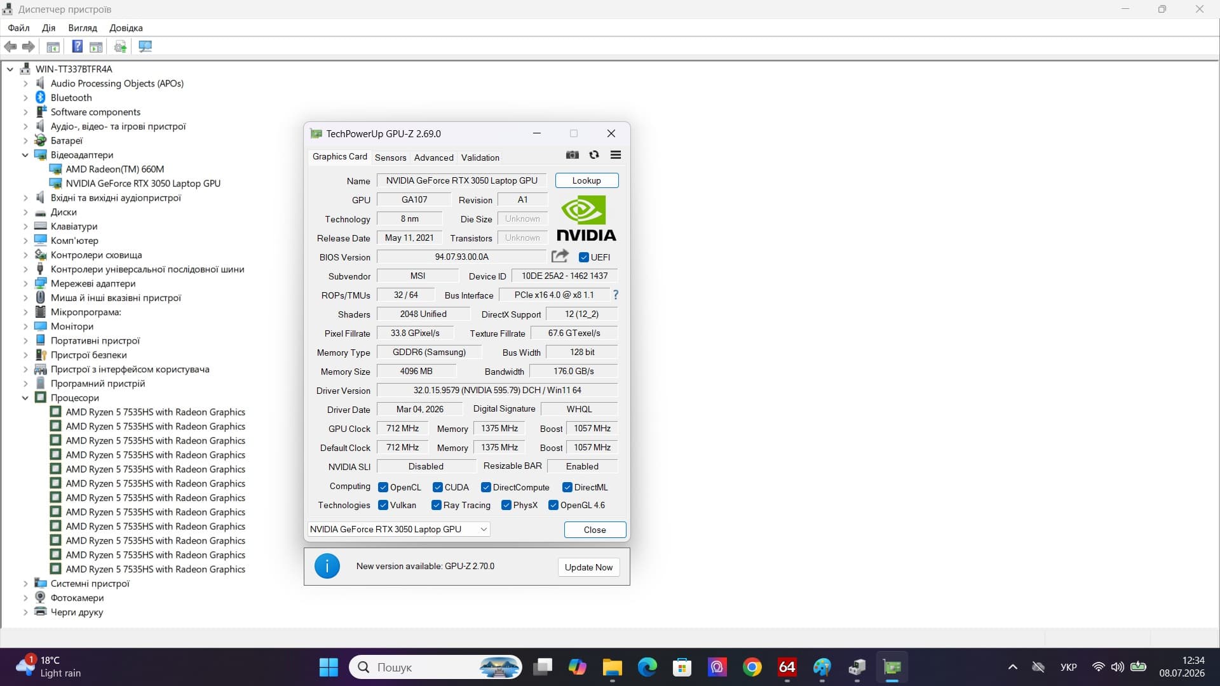Click the Close button in GPU-Z
The height and width of the screenshot is (686, 1220).
595,530
